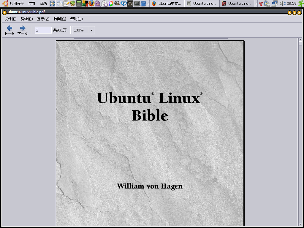
Task: Open the zoom level dropdown arrow
Action: pos(91,30)
